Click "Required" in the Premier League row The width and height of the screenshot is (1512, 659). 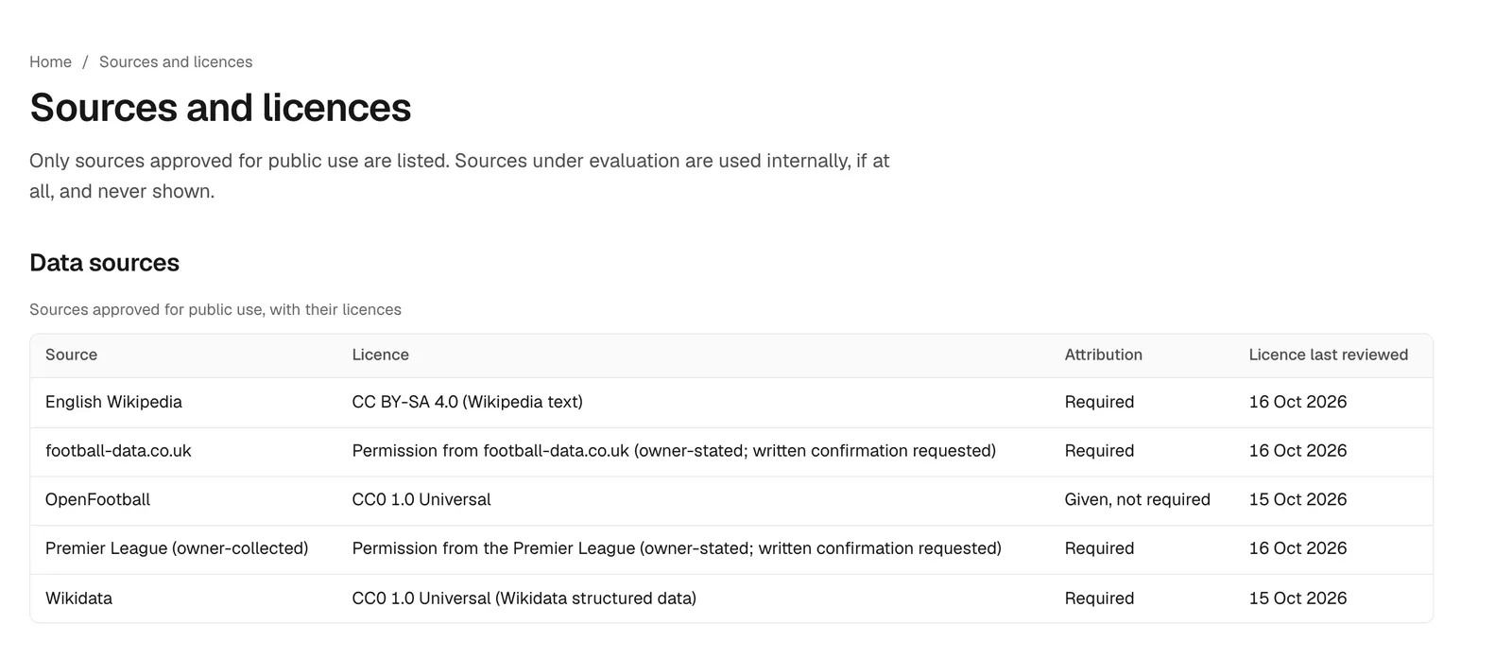coord(1099,548)
